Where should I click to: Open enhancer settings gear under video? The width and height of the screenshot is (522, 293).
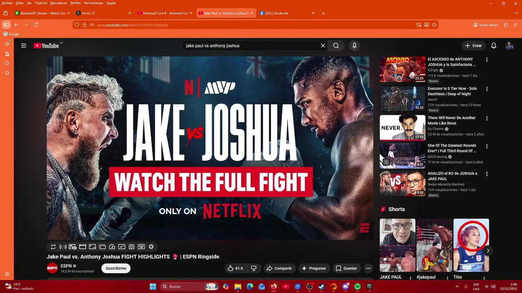click(151, 247)
